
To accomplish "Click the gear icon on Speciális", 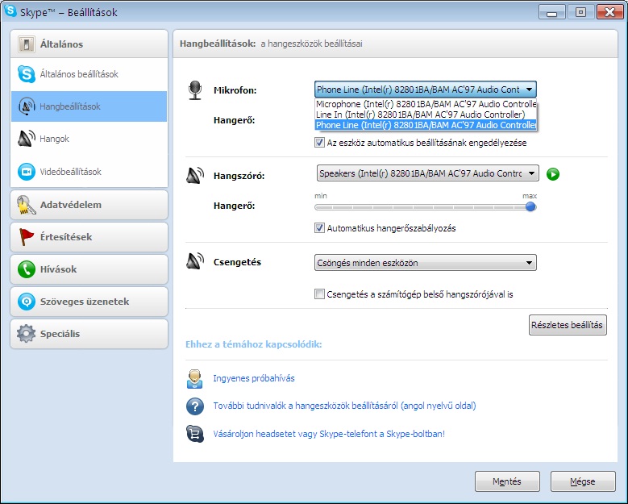I will pos(27,334).
